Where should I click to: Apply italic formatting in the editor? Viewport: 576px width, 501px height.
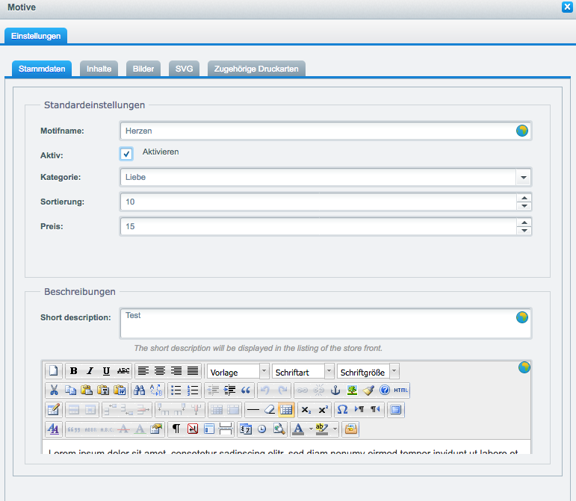click(90, 371)
